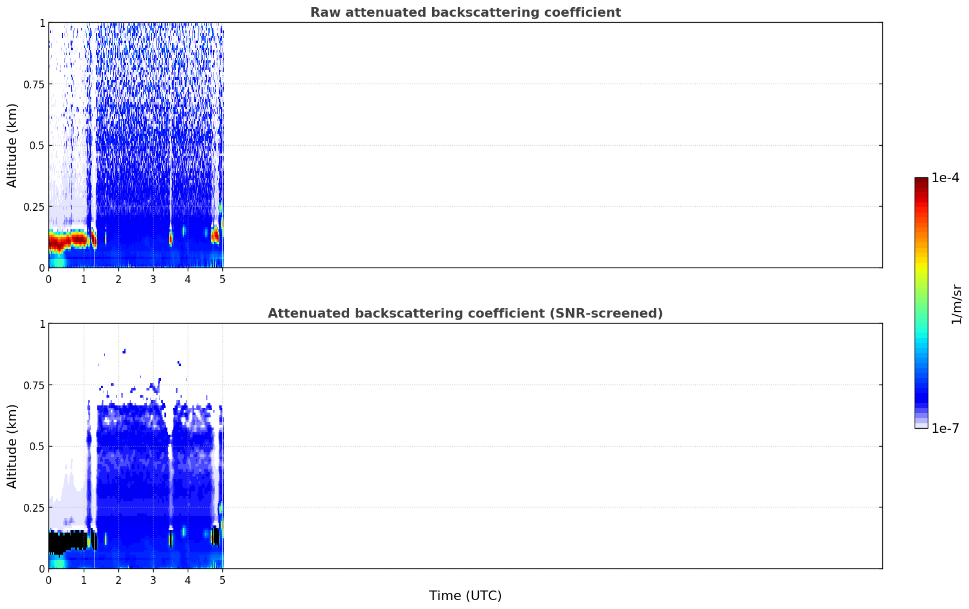Click the top plot's y-axis tick "1"
The width and height of the screenshot is (969, 609).
click(x=42, y=23)
